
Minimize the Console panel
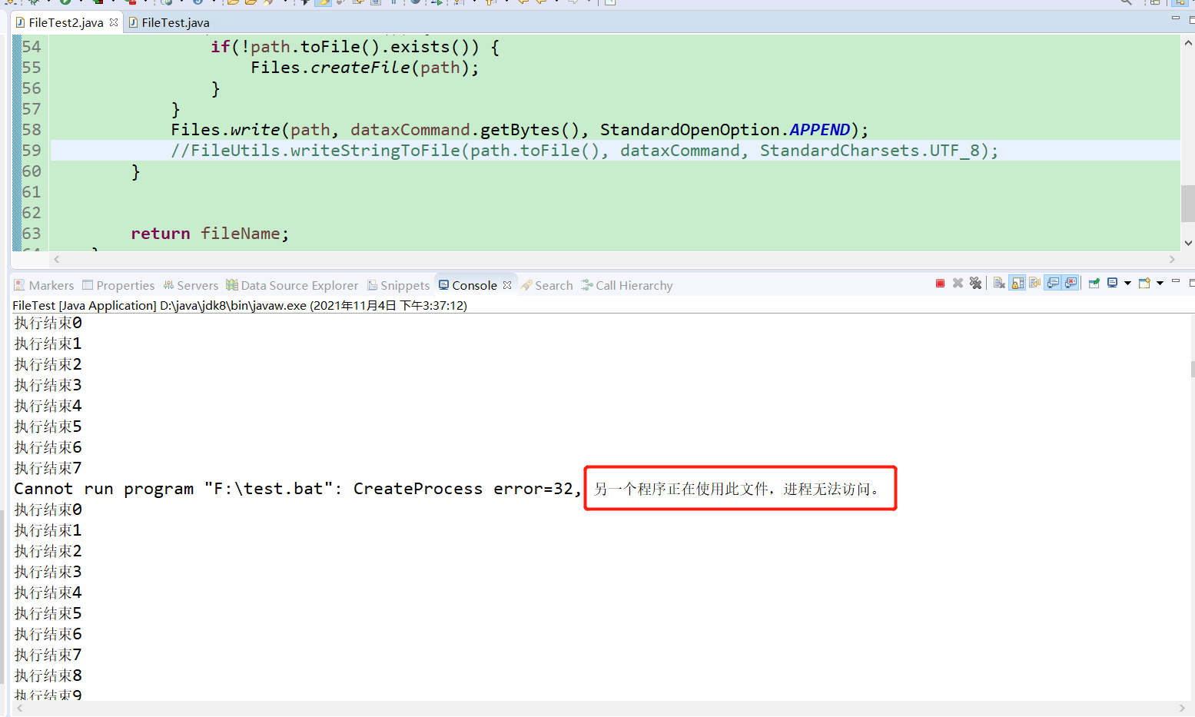coord(1176,282)
